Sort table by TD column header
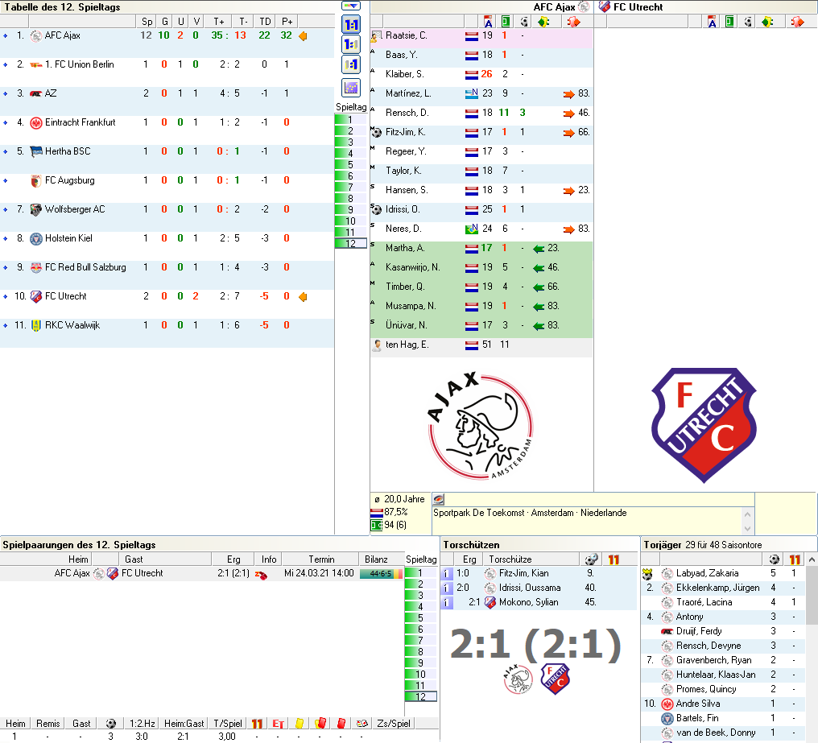Viewport: 818px width, 743px height. (265, 22)
